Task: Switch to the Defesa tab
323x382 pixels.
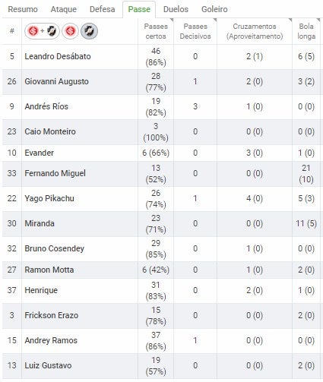Action: point(103,9)
